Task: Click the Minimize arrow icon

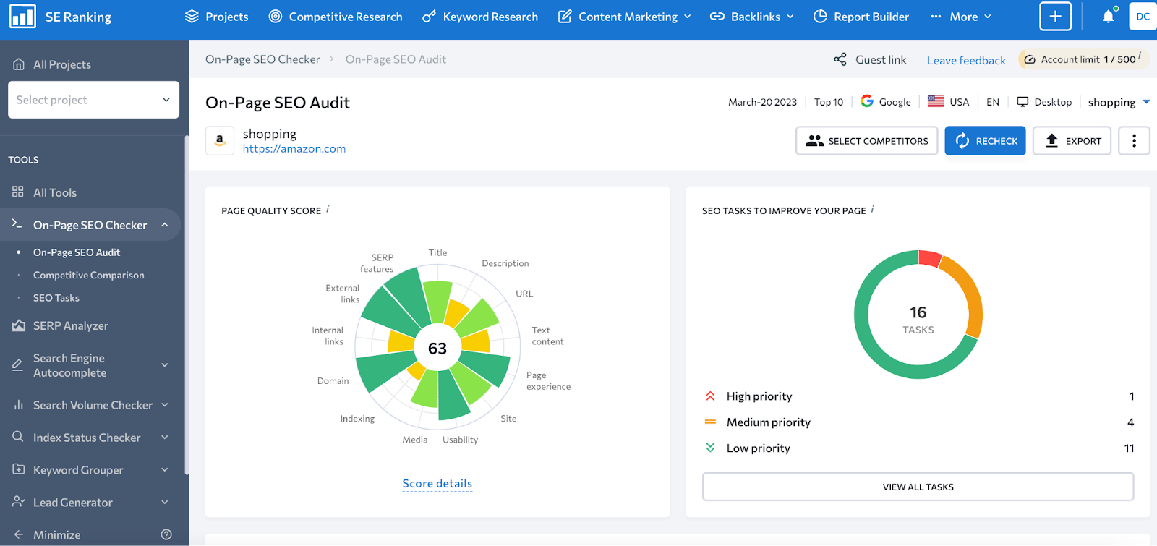Action: (x=19, y=534)
